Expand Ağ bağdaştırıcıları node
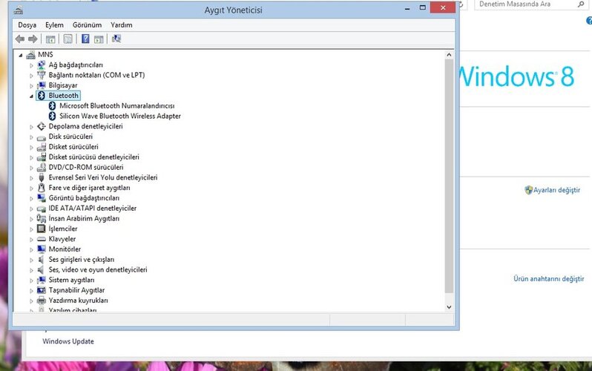592x371 pixels. tap(31, 65)
